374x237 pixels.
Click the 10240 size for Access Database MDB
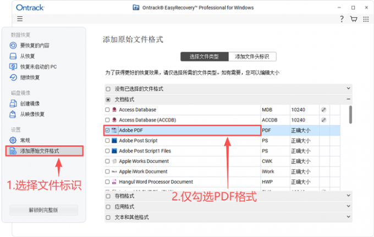(x=298, y=110)
